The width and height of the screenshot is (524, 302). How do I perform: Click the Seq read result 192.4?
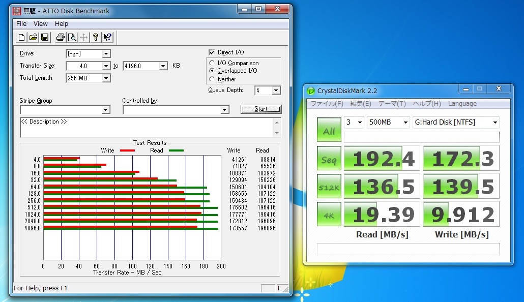click(382, 158)
